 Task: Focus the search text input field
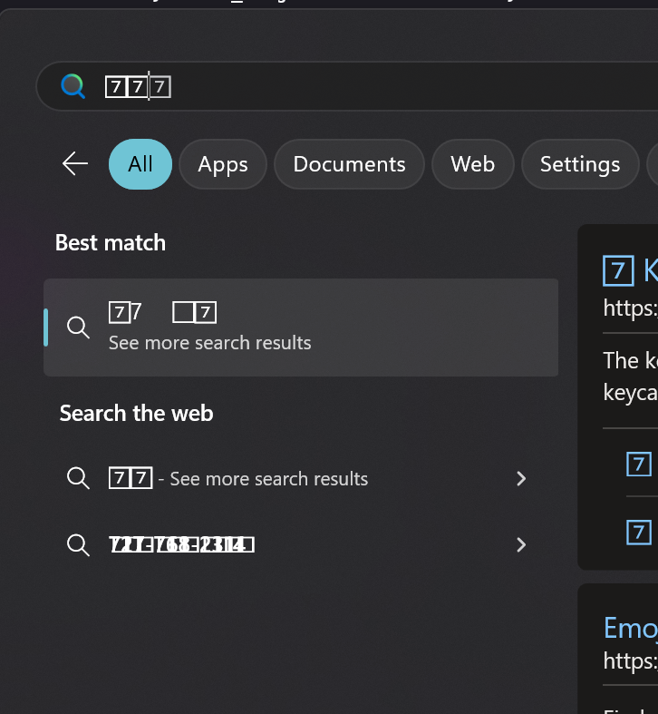363,87
